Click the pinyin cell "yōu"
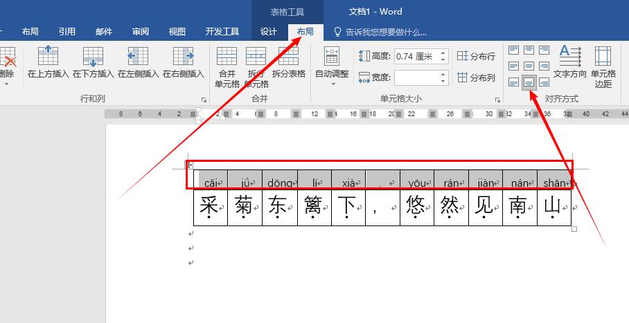This screenshot has height=323, width=629. 417,180
